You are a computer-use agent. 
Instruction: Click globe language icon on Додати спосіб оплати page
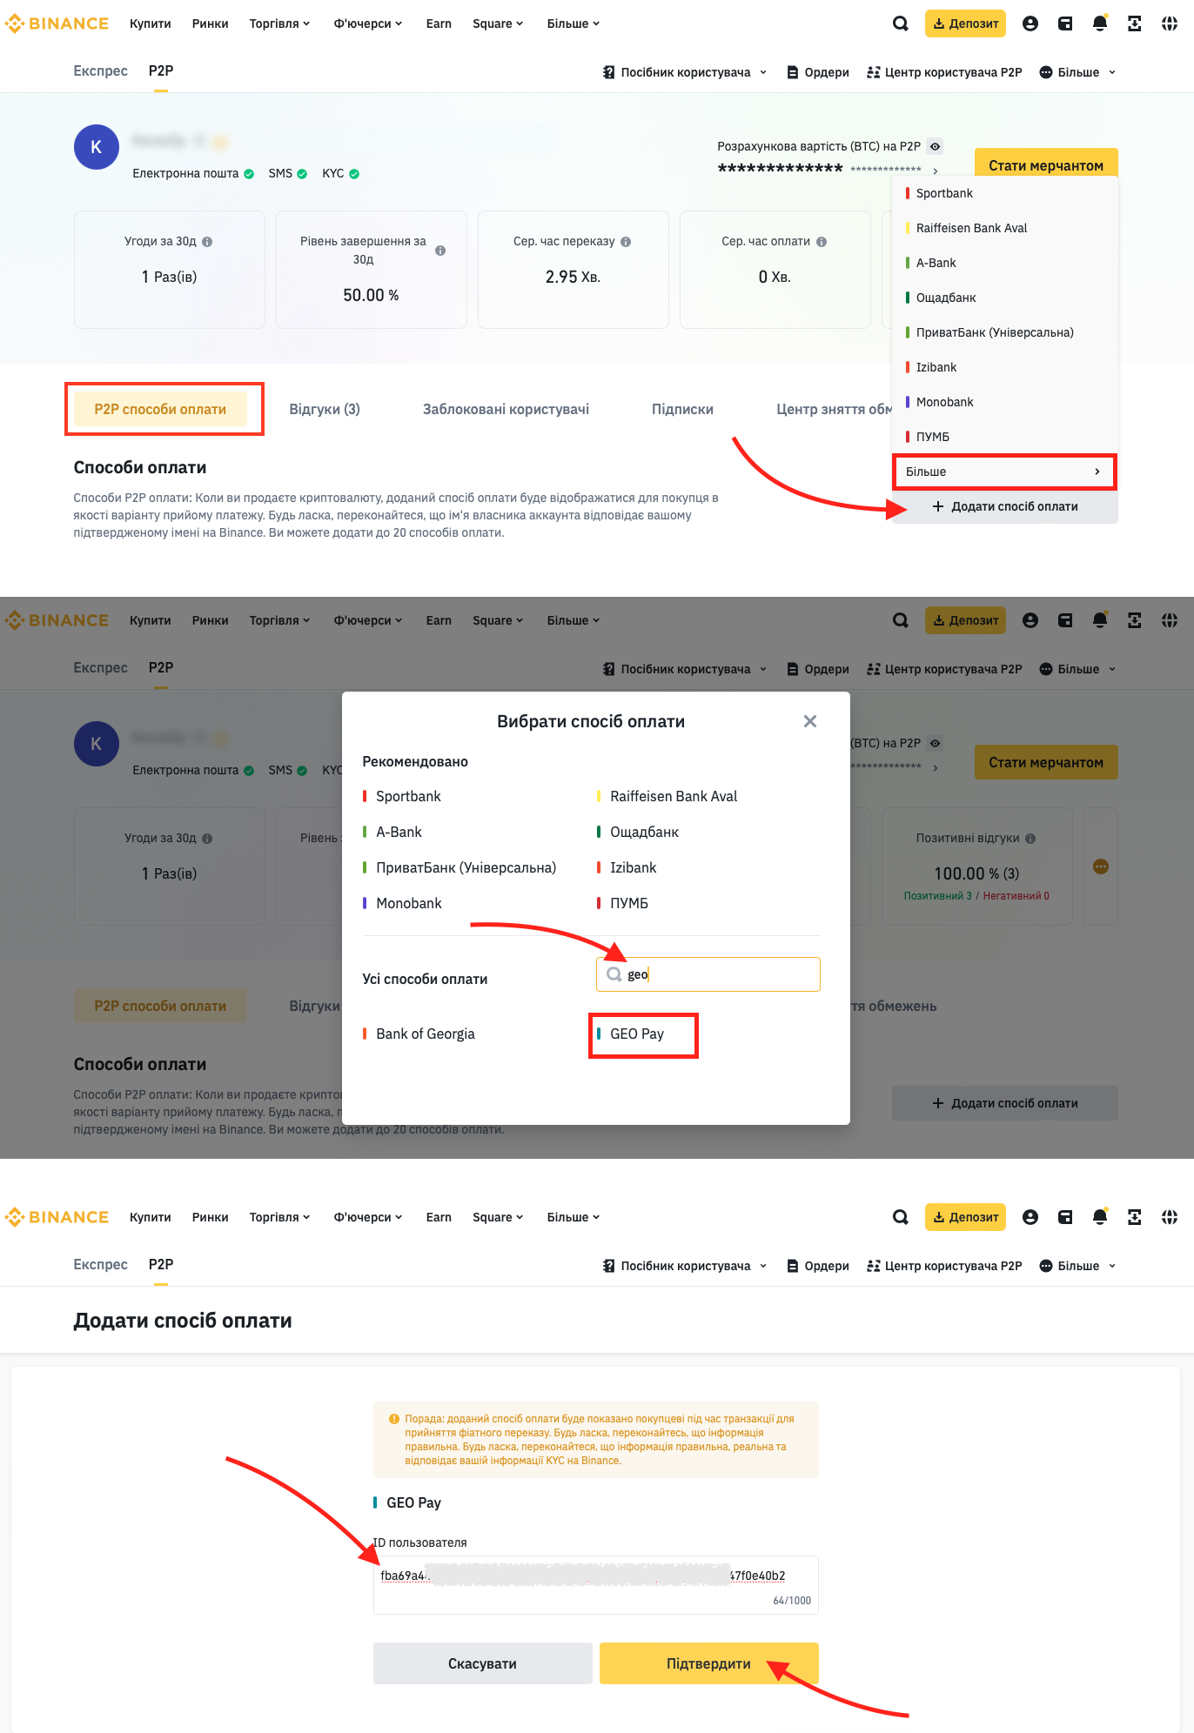pyautogui.click(x=1170, y=1217)
